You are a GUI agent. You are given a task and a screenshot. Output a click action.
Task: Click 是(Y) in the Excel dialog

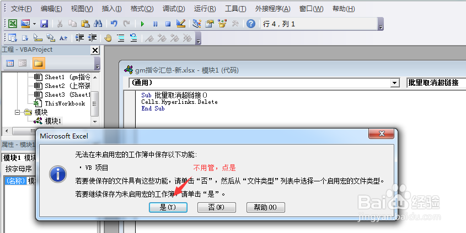click(168, 207)
